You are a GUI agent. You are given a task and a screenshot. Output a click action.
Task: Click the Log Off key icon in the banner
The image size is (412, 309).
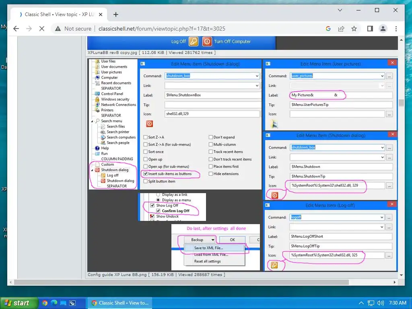click(x=194, y=41)
